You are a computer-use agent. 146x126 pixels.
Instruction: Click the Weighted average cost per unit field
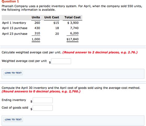pyautogui.click(x=61, y=61)
